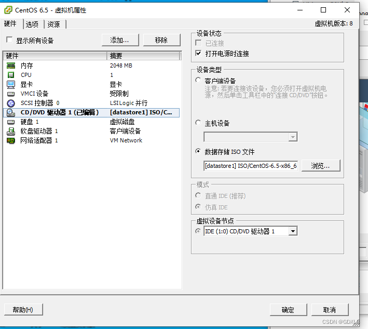Choose 直通 IDE (推荐) mode radio

tap(198, 195)
